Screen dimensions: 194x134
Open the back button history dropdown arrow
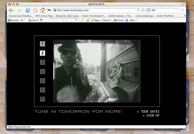click(14, 10)
